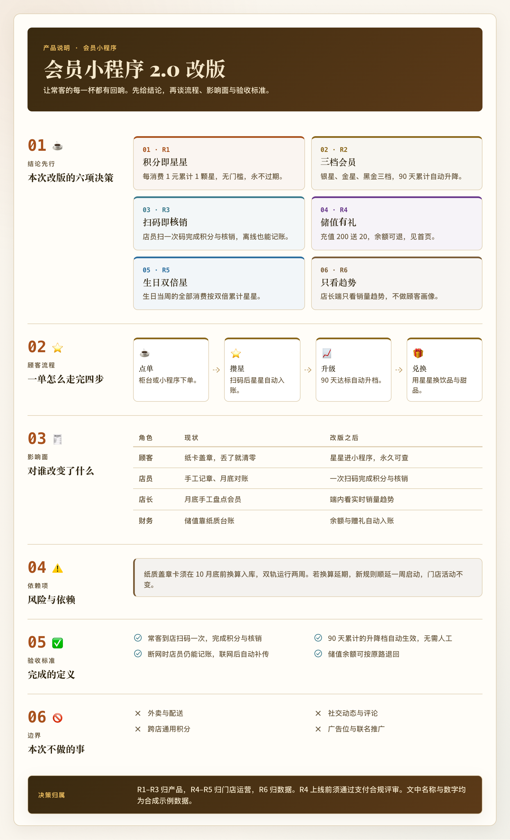Click the check circle beside 储值余额可按原路退回
Image resolution: width=510 pixels, height=840 pixels.
(x=318, y=653)
